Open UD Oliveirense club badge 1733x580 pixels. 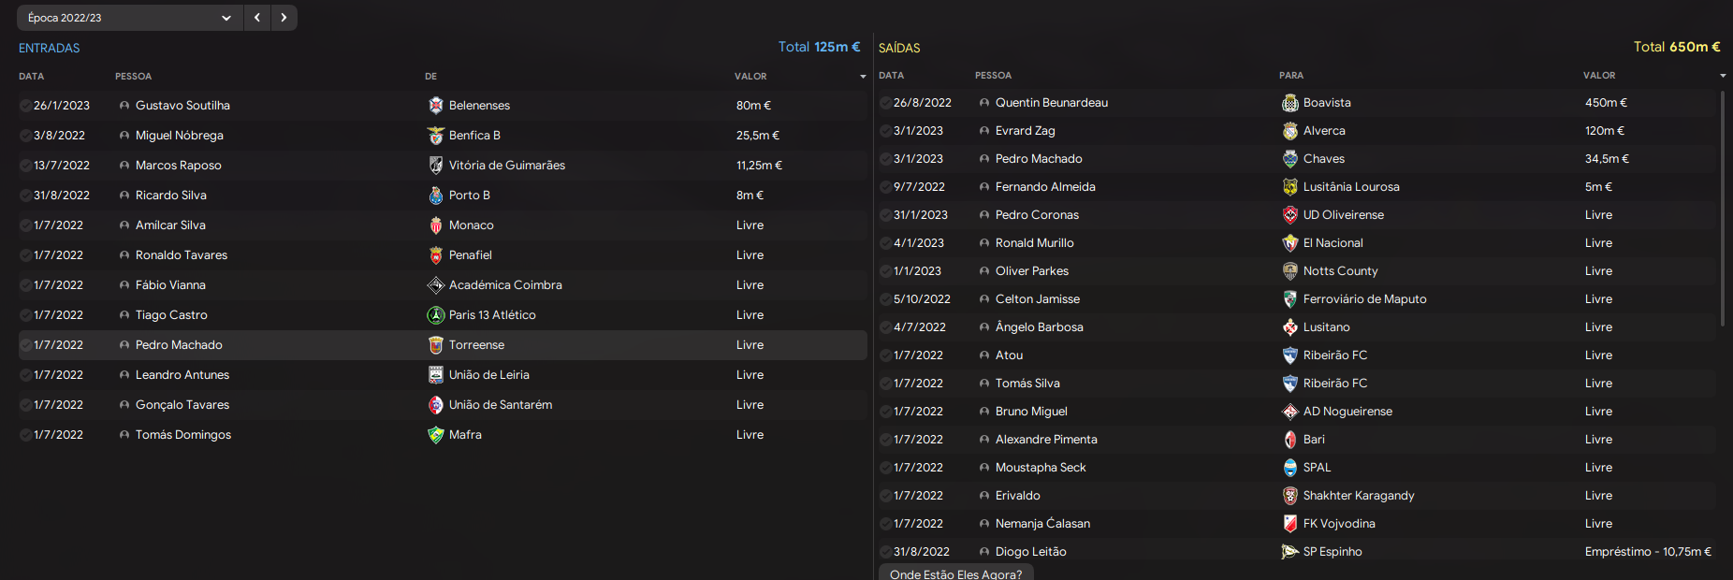tap(1290, 215)
